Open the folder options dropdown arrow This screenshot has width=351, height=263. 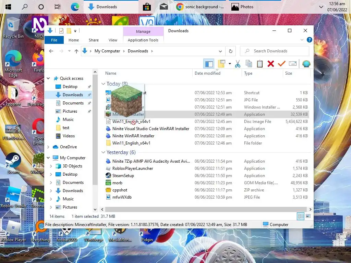coord(230,64)
